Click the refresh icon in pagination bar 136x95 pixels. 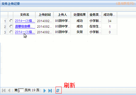pyautogui.click(x=58, y=91)
